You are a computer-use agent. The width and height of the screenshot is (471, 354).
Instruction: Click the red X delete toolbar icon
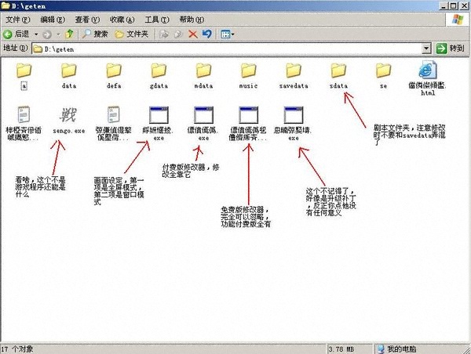point(193,34)
